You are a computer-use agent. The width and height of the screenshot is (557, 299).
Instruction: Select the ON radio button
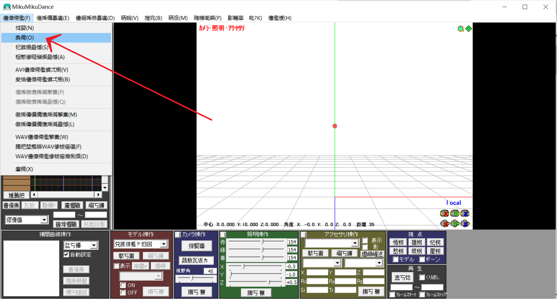(123, 285)
